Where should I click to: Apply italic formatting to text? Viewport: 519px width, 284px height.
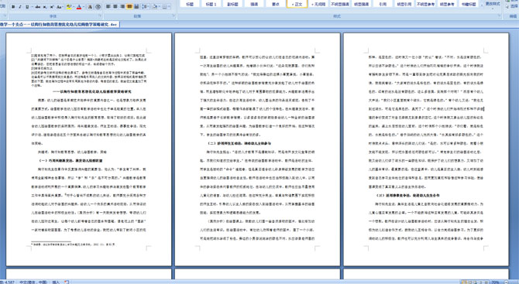point(20,7)
